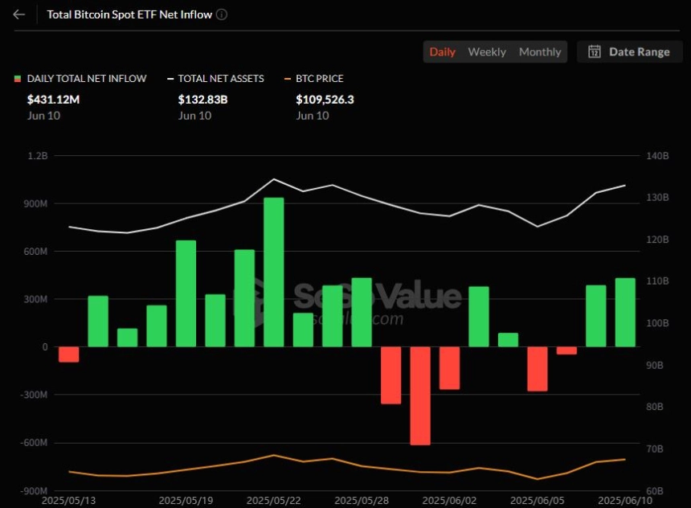Click the first red bar on 2025/05/13
The height and width of the screenshot is (508, 691).
[x=69, y=354]
